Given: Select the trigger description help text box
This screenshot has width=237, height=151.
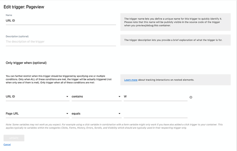Looking at the screenshot, I should (x=176, y=40).
